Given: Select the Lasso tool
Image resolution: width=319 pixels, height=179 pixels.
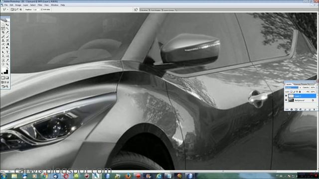Looking at the screenshot, I should tap(3, 29).
